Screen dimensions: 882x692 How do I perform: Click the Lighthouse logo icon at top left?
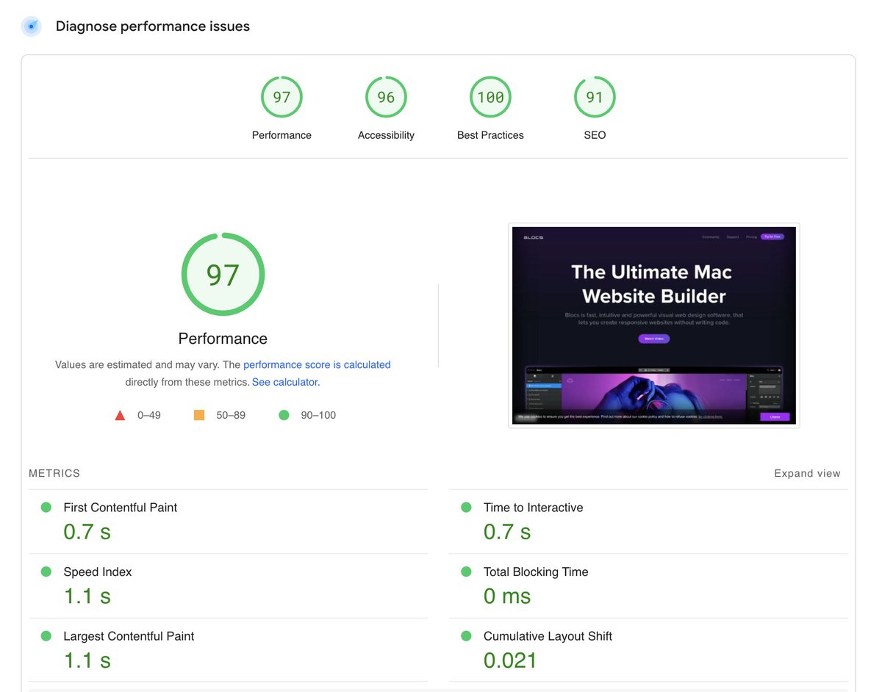click(x=31, y=26)
